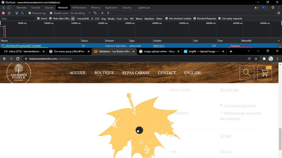282x158 pixels.
Task: Go forward in browser history
Action: [11, 58]
